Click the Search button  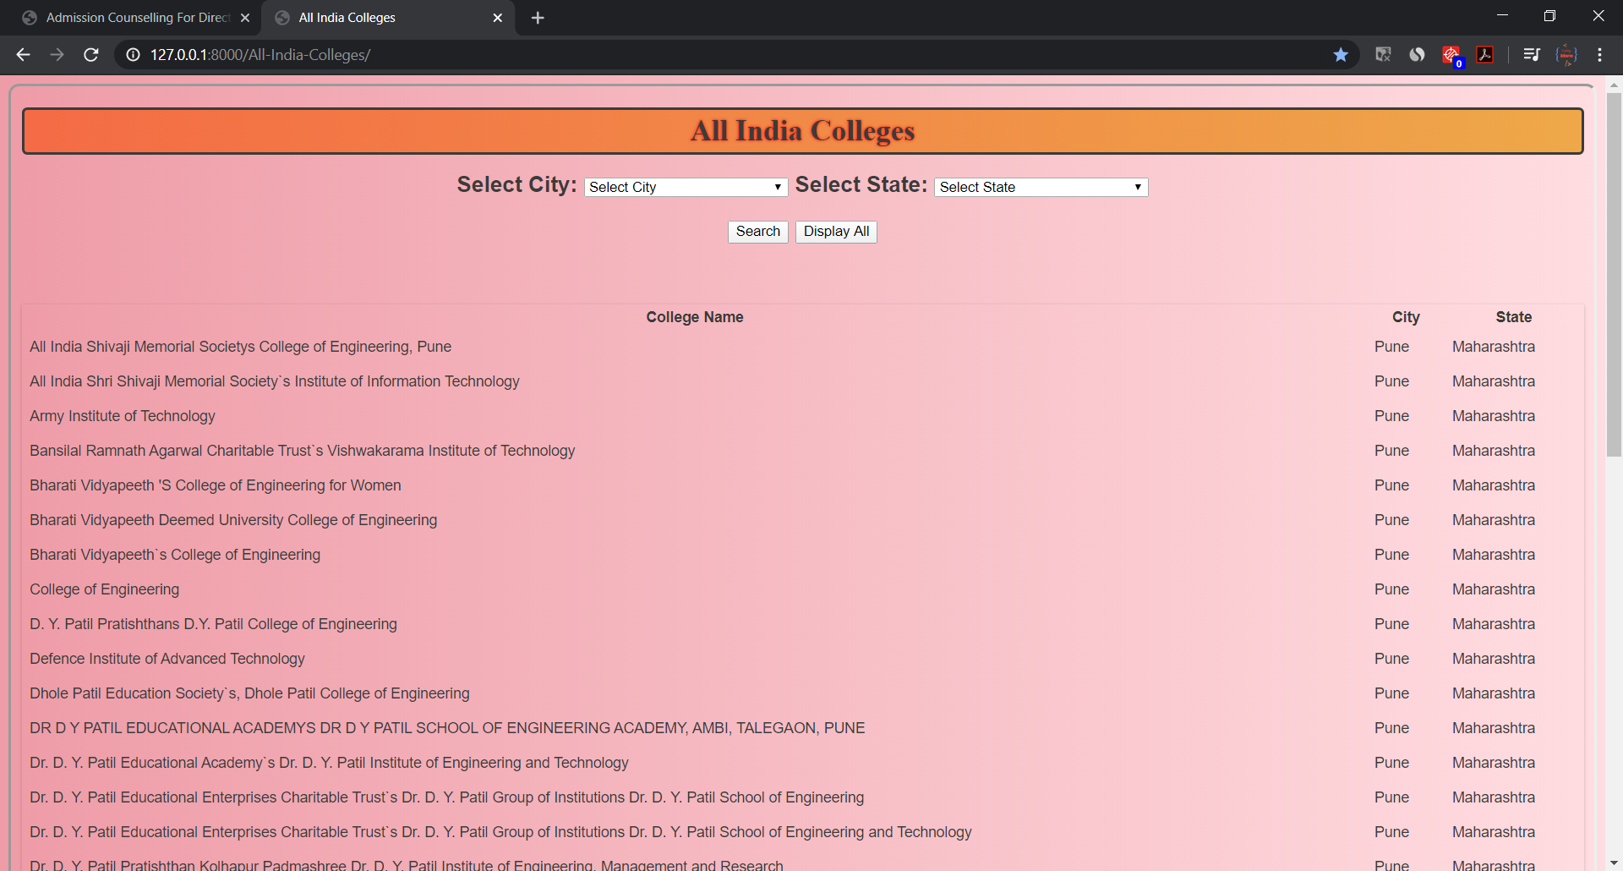758,232
